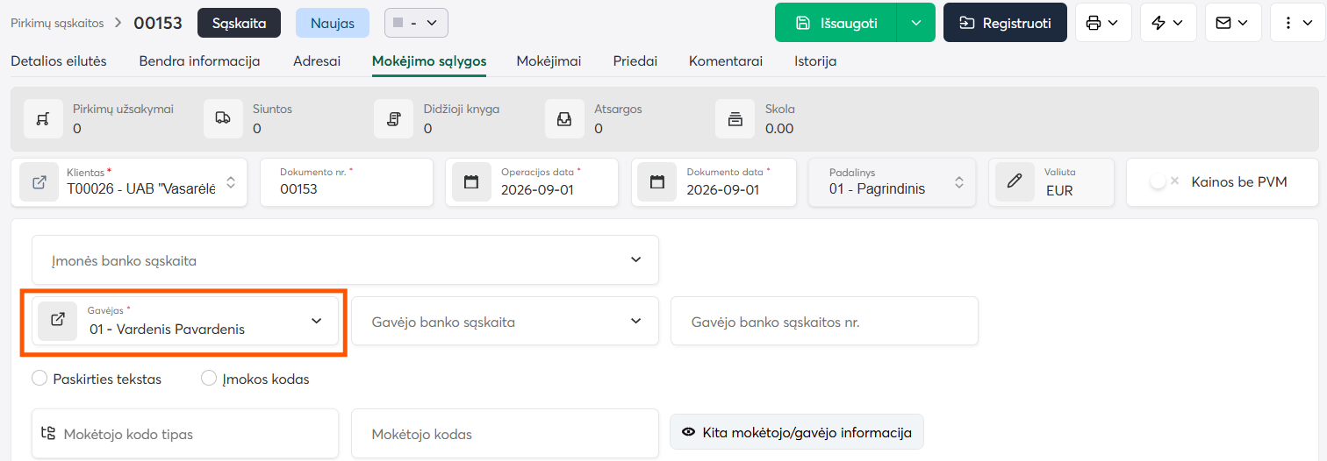View the Istorija tab
The height and width of the screenshot is (461, 1327).
(815, 61)
